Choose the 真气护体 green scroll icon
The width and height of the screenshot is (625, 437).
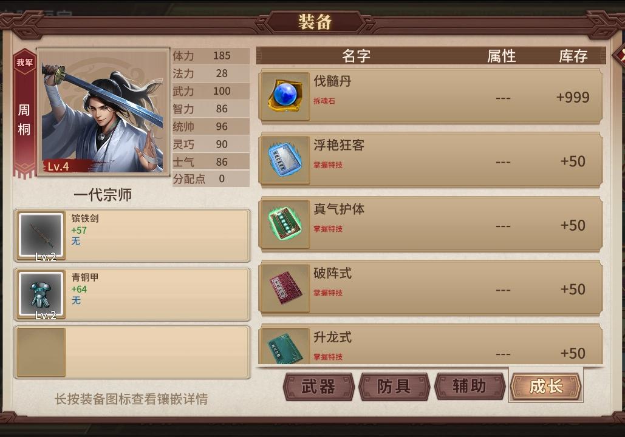pyautogui.click(x=285, y=224)
